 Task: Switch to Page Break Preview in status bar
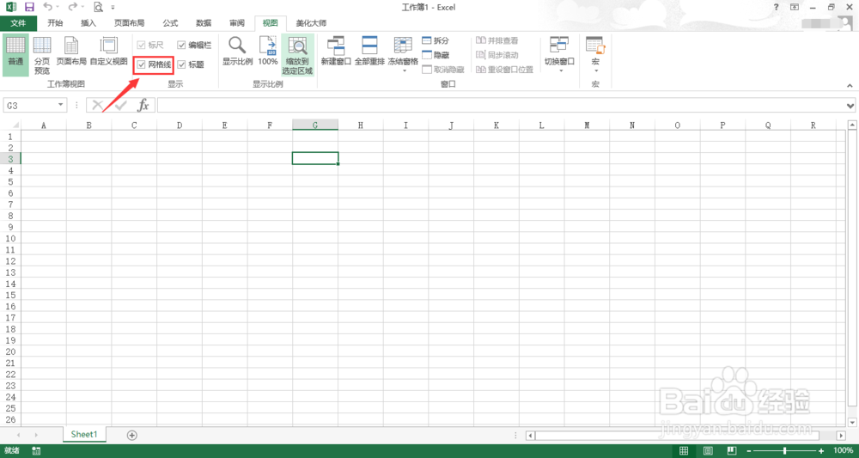pyautogui.click(x=732, y=451)
